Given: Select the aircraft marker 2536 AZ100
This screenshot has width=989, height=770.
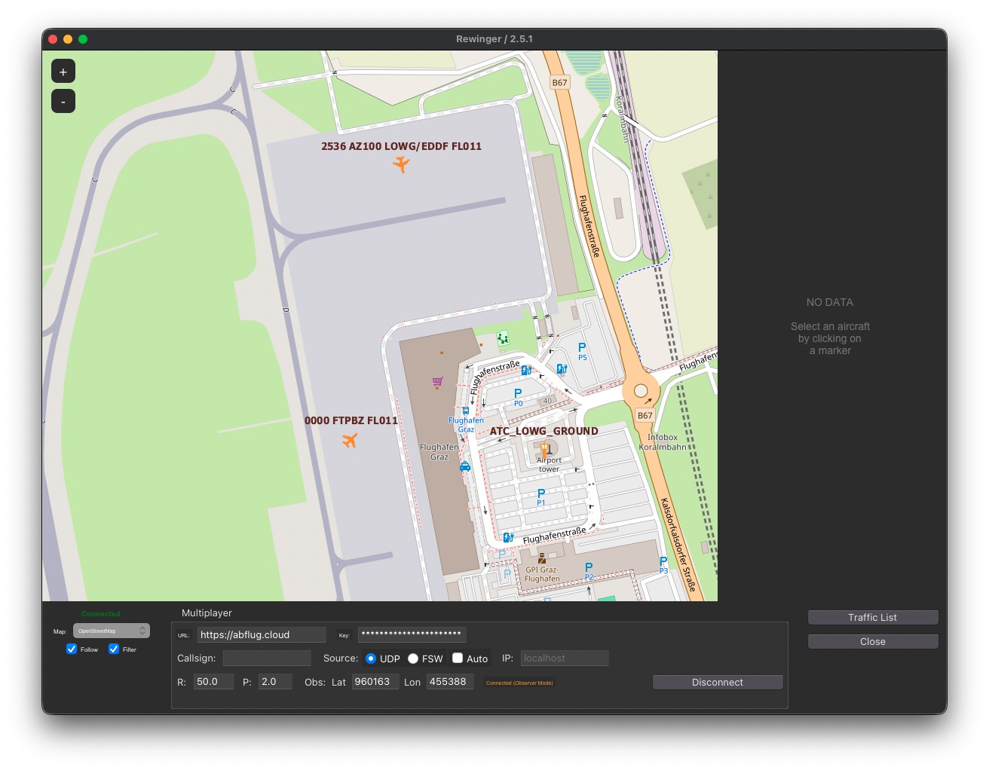Looking at the screenshot, I should [402, 164].
